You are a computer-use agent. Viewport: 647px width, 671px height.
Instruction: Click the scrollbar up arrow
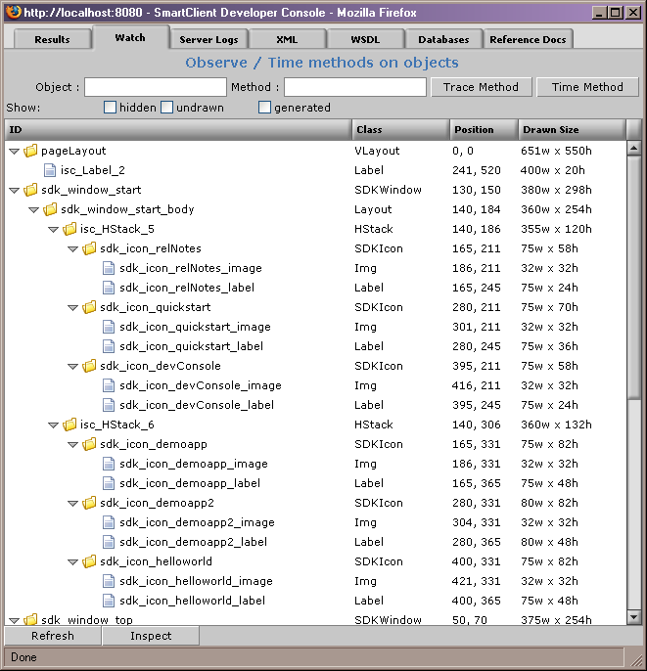coord(633,148)
